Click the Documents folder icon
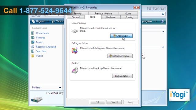196x110 pixels. [x=33, y=33]
